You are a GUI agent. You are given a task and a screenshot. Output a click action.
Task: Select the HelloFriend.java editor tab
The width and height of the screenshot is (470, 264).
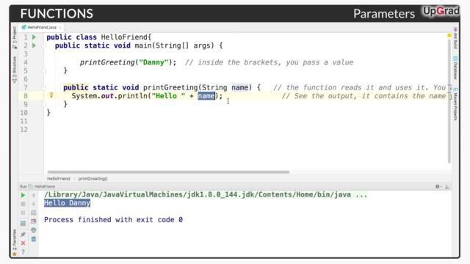pos(41,27)
